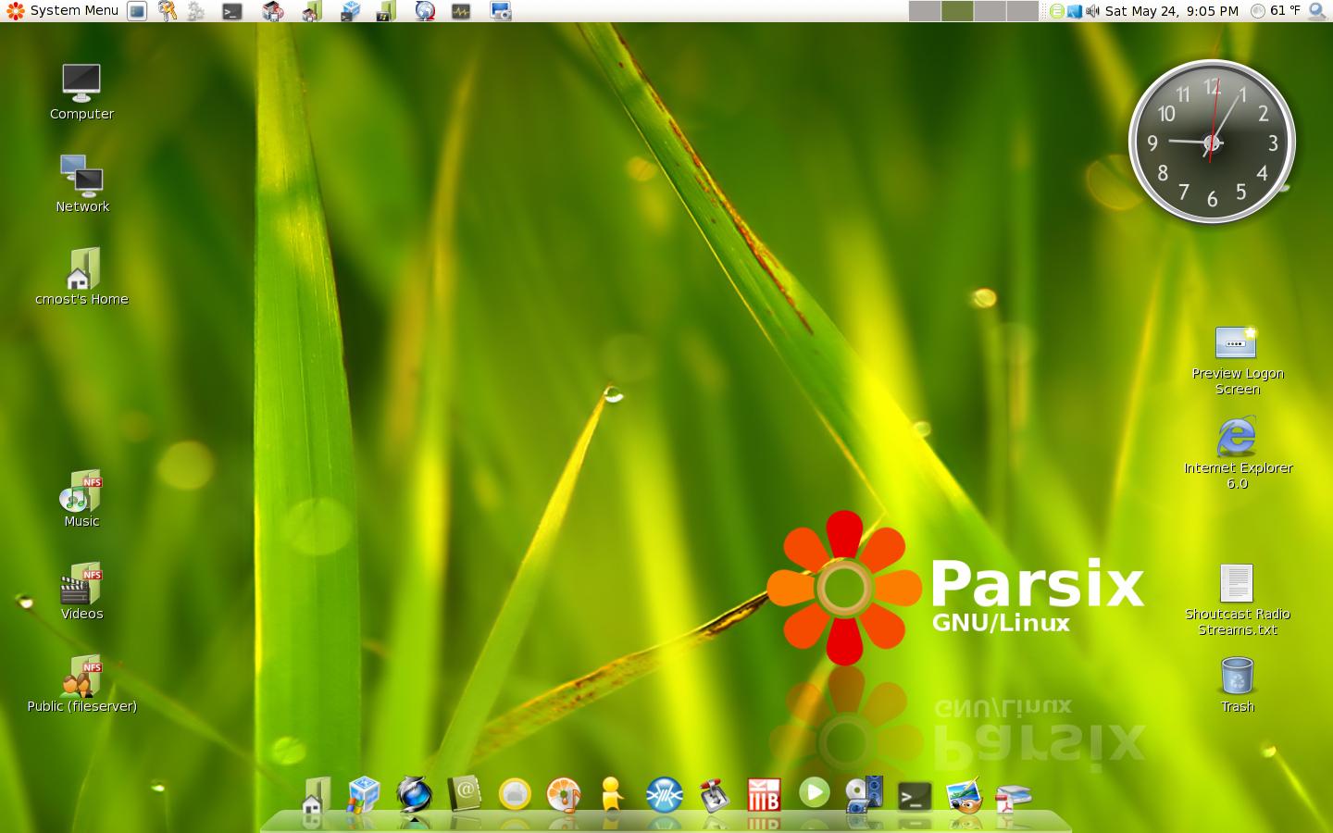Screen dimensions: 1333x833
Task: Click the green round tray icon
Action: pos(1057,11)
